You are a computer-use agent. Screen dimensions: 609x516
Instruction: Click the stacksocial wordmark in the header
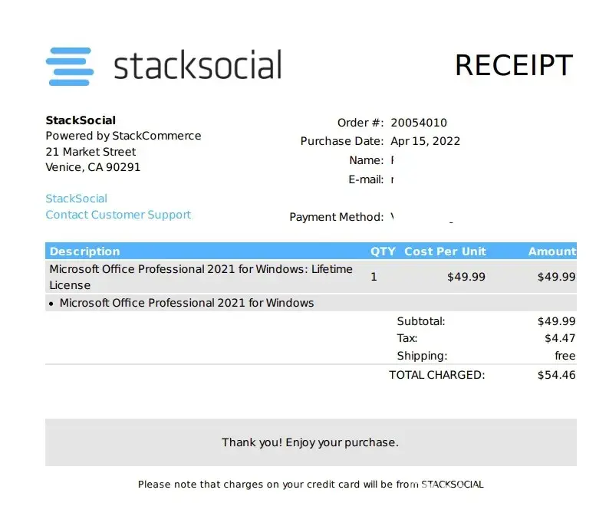pyautogui.click(x=198, y=66)
